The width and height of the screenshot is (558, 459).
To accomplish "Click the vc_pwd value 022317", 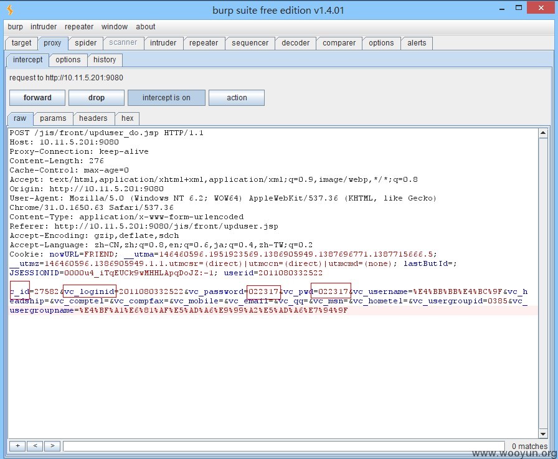I will pos(333,291).
